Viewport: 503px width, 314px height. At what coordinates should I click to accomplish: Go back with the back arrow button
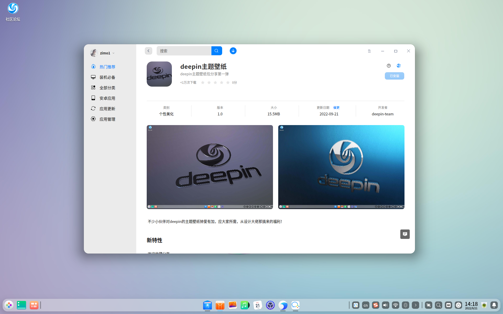(x=149, y=51)
